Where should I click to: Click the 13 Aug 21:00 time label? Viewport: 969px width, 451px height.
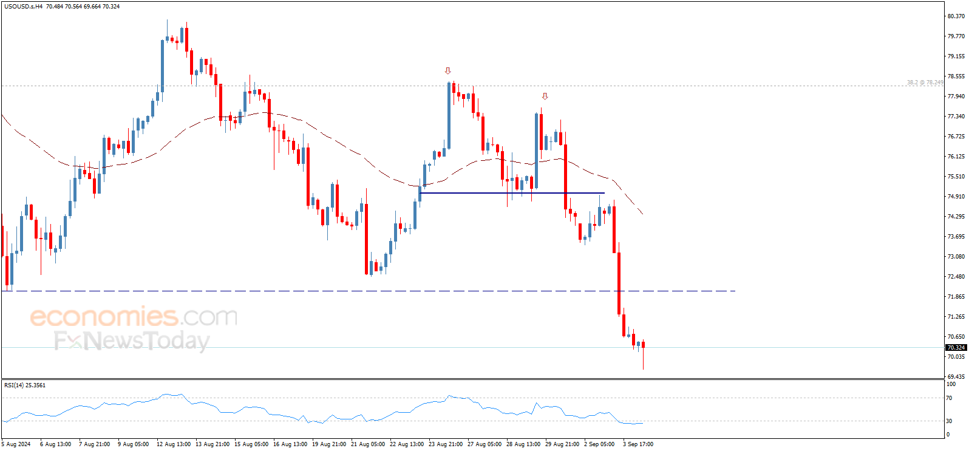point(212,444)
